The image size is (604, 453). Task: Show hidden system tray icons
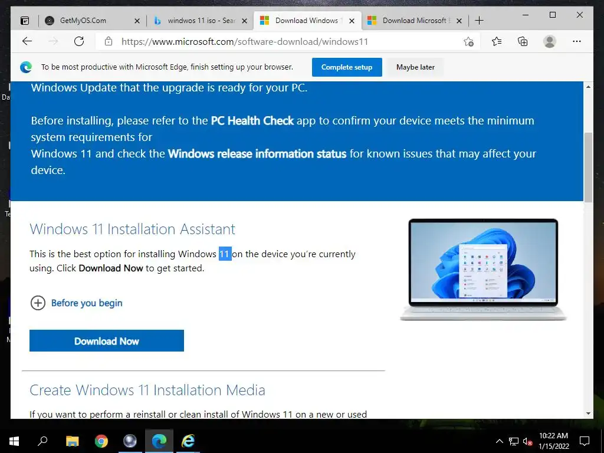[499, 441]
